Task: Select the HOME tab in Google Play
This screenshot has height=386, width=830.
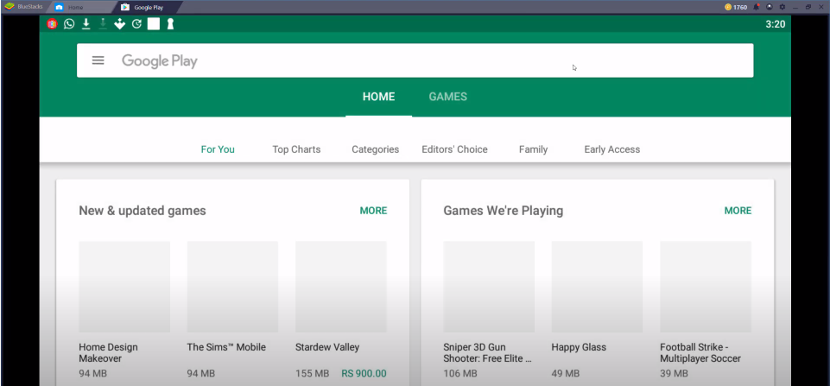Action: pos(378,97)
